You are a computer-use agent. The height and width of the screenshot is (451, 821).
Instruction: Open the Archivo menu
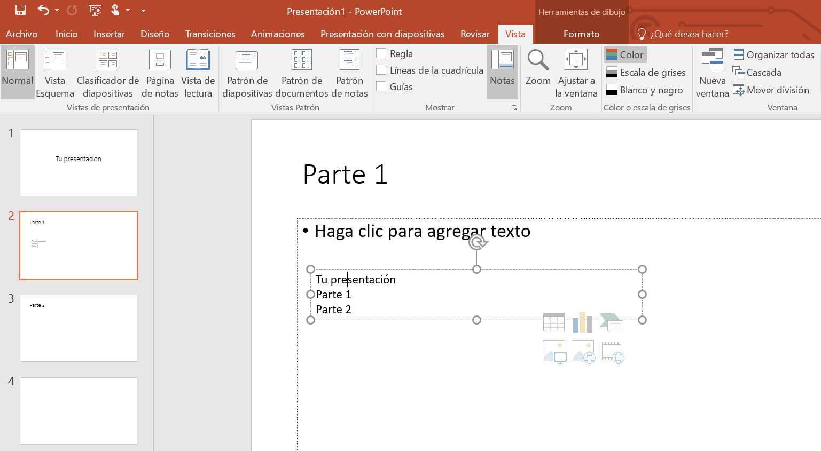point(22,34)
